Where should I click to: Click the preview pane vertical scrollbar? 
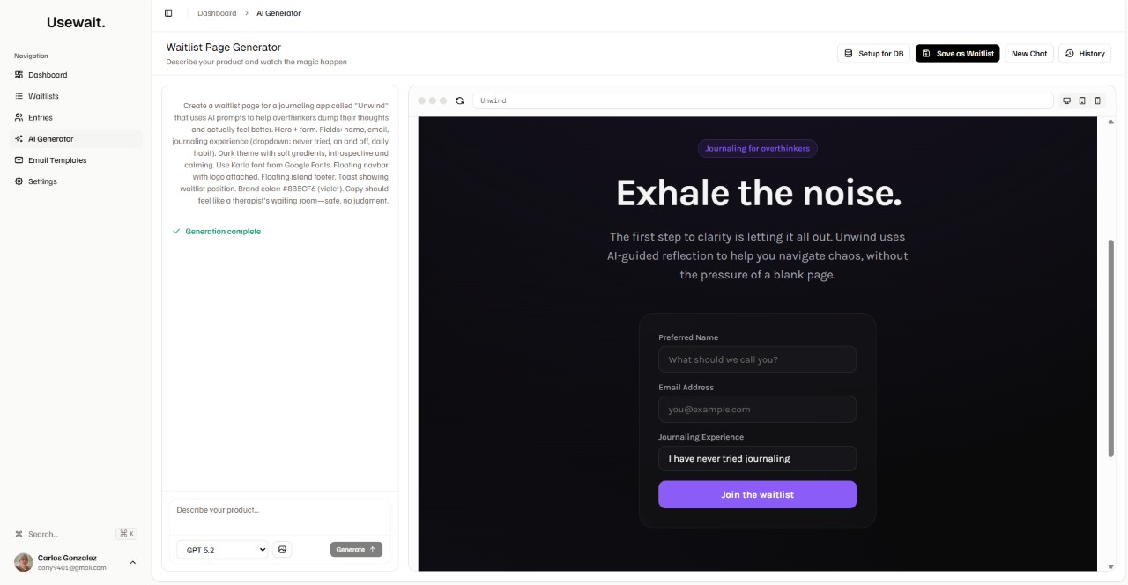click(x=1110, y=347)
